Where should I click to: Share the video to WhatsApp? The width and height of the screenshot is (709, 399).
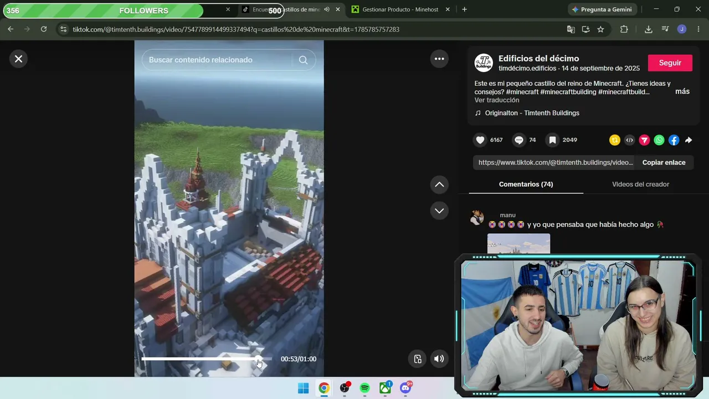click(659, 140)
